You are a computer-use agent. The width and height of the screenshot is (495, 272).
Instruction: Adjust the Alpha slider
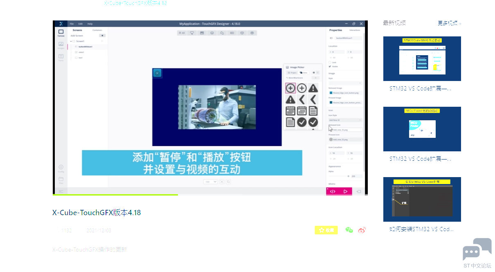[339, 176]
